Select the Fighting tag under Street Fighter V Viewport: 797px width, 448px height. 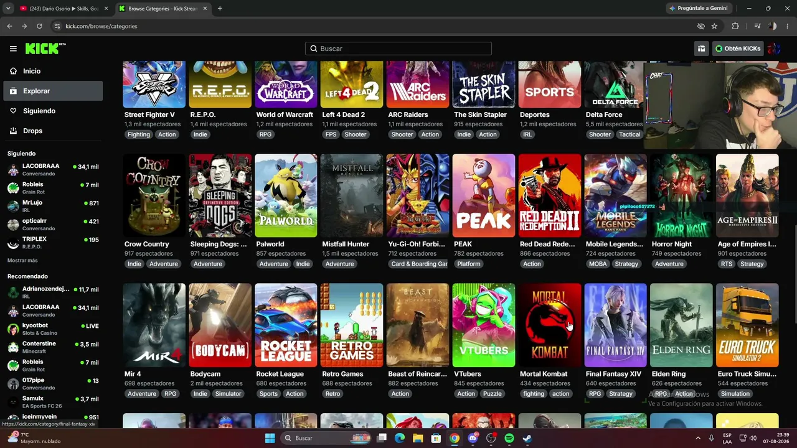pos(138,134)
